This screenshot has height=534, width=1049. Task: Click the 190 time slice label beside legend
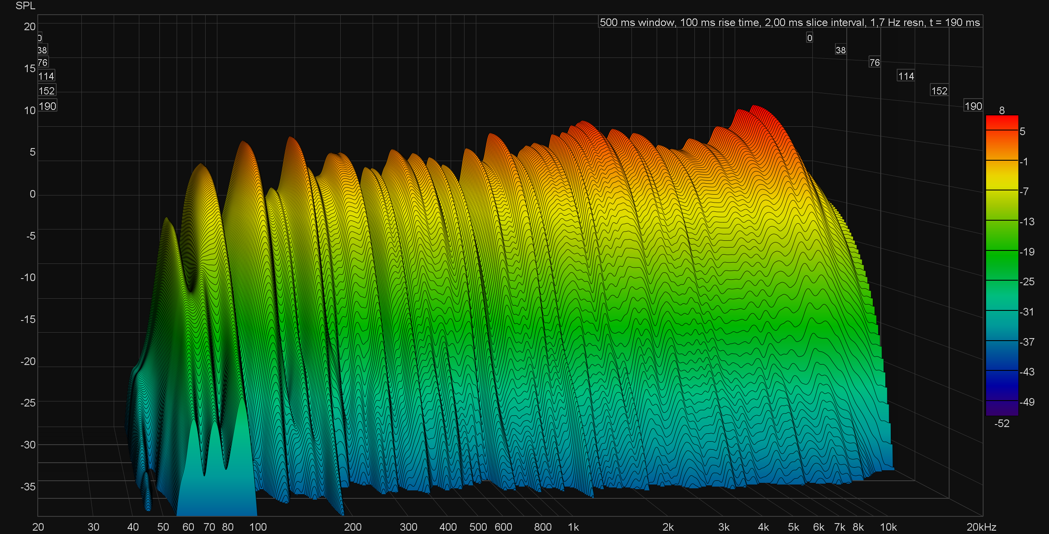click(973, 106)
